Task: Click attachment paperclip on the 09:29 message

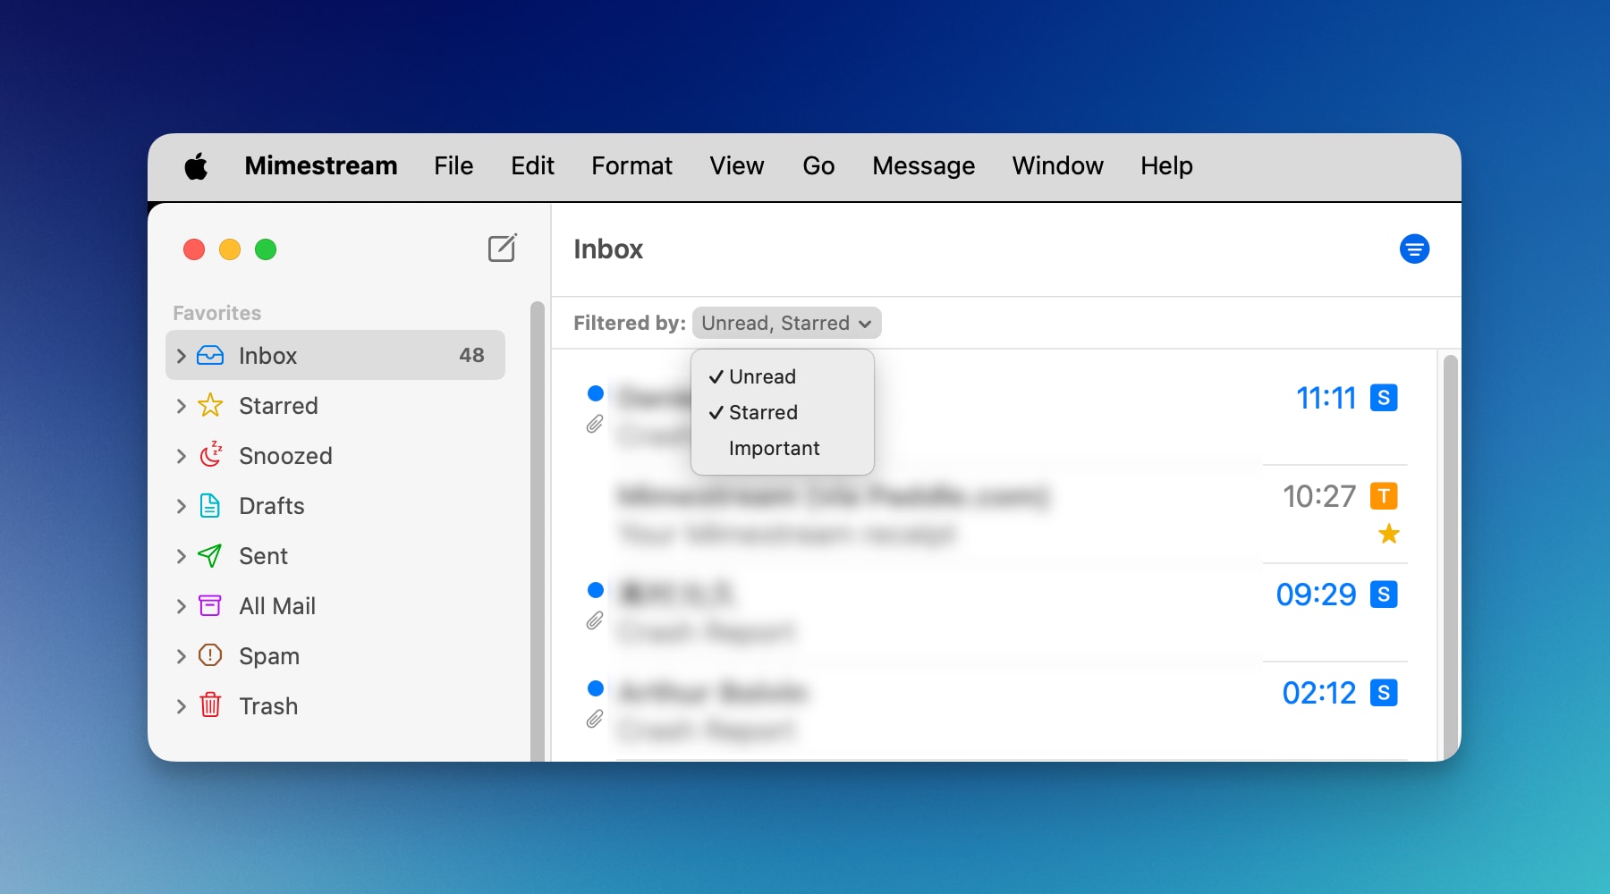Action: point(595,620)
